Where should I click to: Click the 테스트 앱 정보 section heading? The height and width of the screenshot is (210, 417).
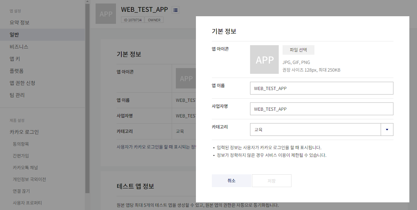coord(135,186)
